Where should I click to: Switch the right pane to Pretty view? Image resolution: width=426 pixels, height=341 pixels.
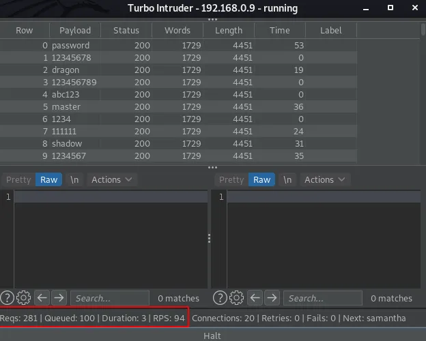click(231, 180)
